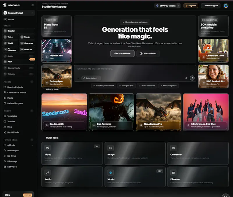Open Edit Video tool

point(10,167)
